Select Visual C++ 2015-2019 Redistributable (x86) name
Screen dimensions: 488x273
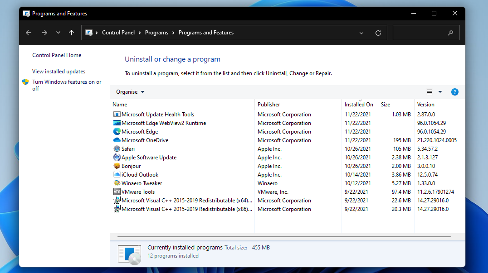coord(187,209)
